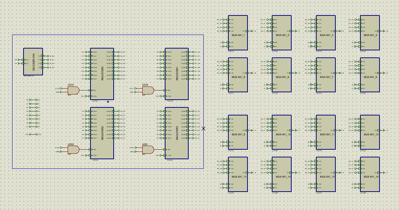Screen dimensions: 399x210
Task: Select the MUX 4X1_3 block
Action: pos(326,33)
